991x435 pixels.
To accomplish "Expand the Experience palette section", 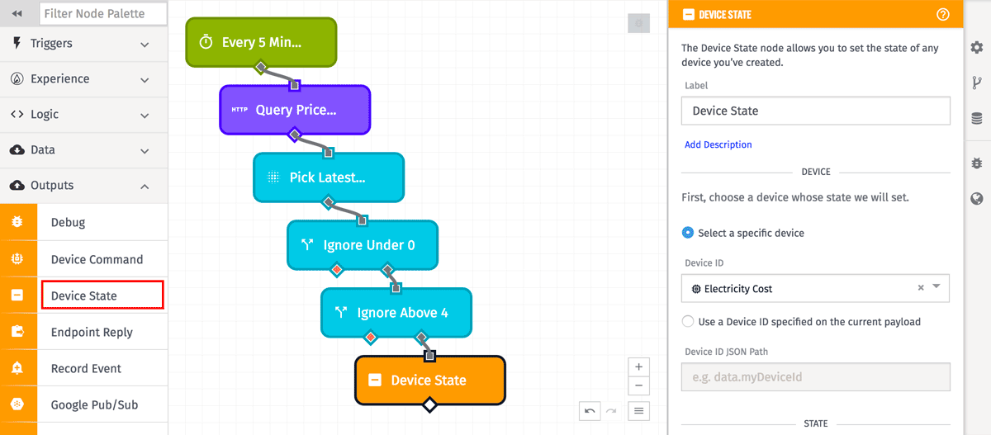I will pyautogui.click(x=83, y=79).
